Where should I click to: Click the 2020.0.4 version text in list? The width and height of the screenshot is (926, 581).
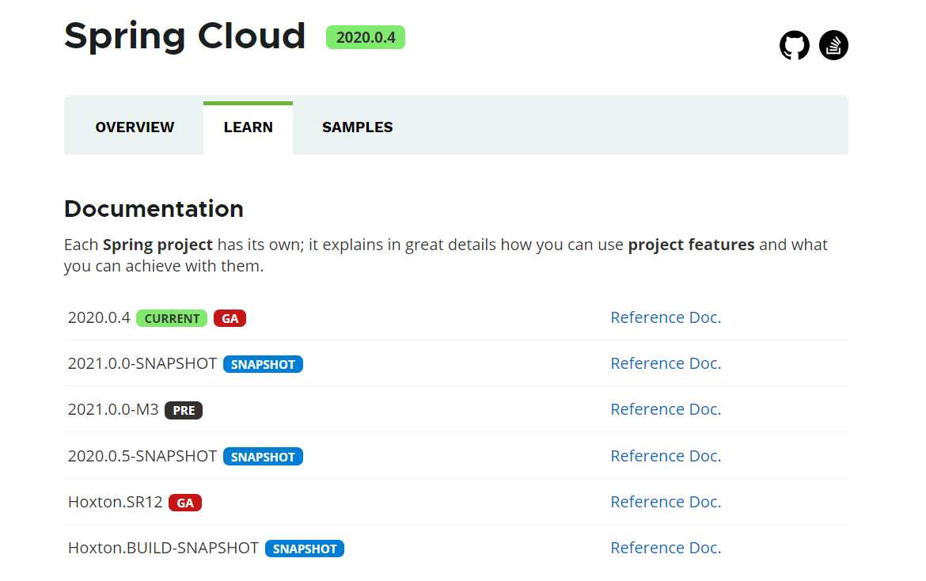pyautogui.click(x=99, y=317)
